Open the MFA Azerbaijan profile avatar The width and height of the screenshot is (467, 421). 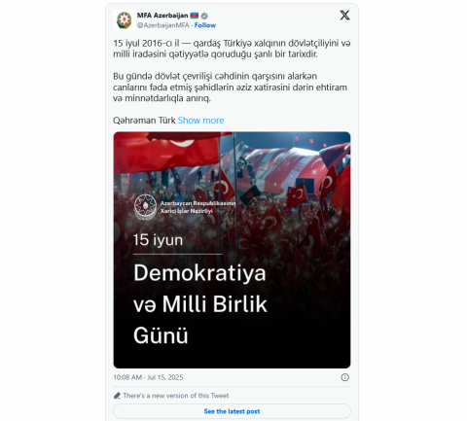[x=124, y=20]
